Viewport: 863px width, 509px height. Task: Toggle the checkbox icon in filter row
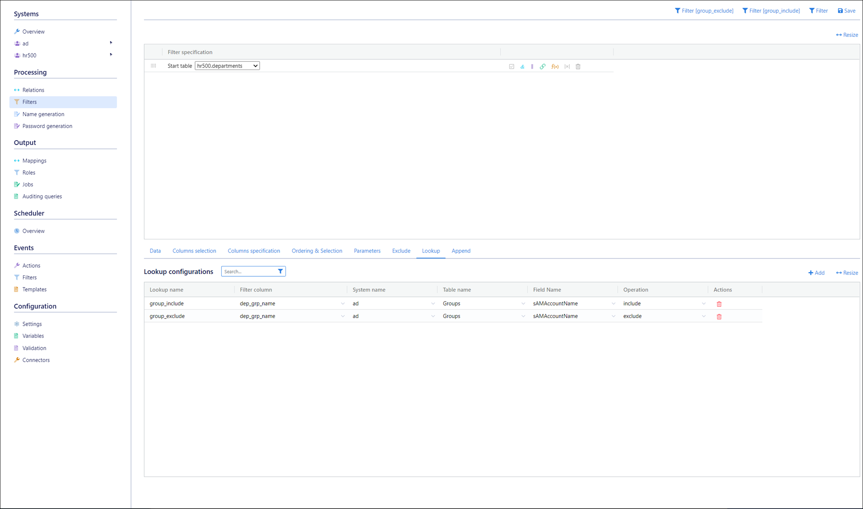tap(512, 66)
